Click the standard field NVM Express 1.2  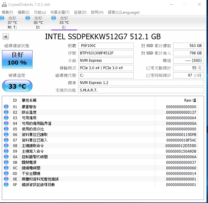click(x=141, y=83)
